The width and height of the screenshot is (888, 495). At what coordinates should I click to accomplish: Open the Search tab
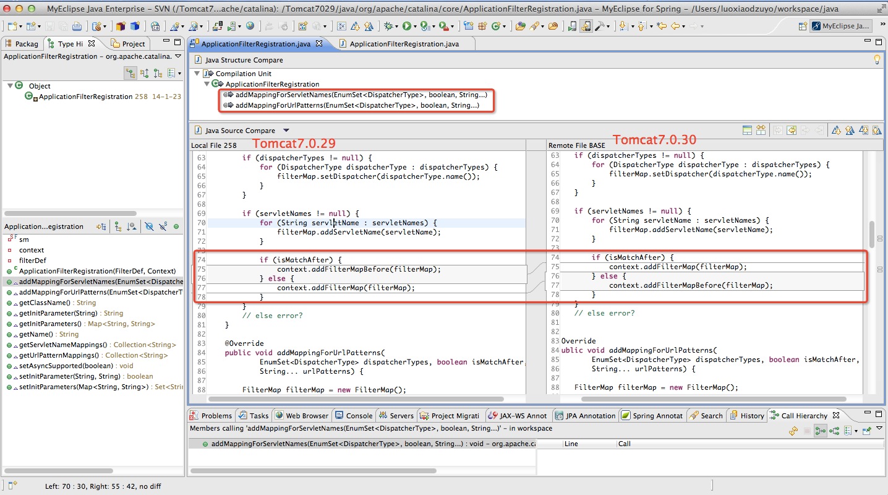click(706, 416)
